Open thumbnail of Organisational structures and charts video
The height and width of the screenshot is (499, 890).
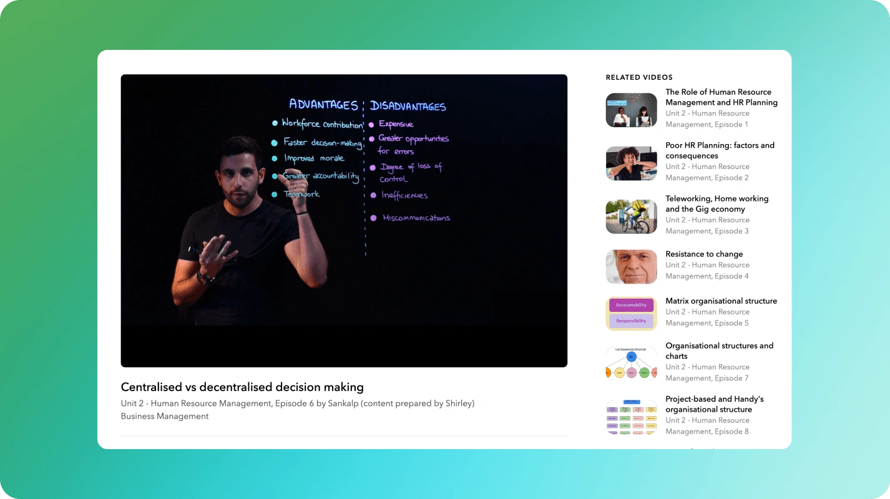tap(631, 364)
